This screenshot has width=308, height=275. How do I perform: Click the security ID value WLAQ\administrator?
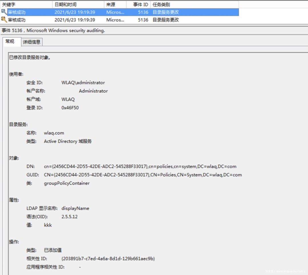tap(83, 82)
